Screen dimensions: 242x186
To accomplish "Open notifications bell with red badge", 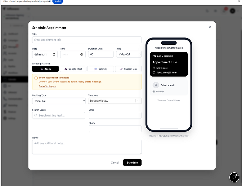I will [x=224, y=11].
